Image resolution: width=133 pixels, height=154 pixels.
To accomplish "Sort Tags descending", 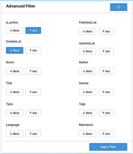I will coord(87,113).
